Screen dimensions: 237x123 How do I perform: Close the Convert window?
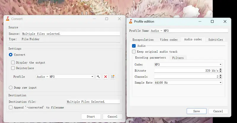(x=119, y=19)
